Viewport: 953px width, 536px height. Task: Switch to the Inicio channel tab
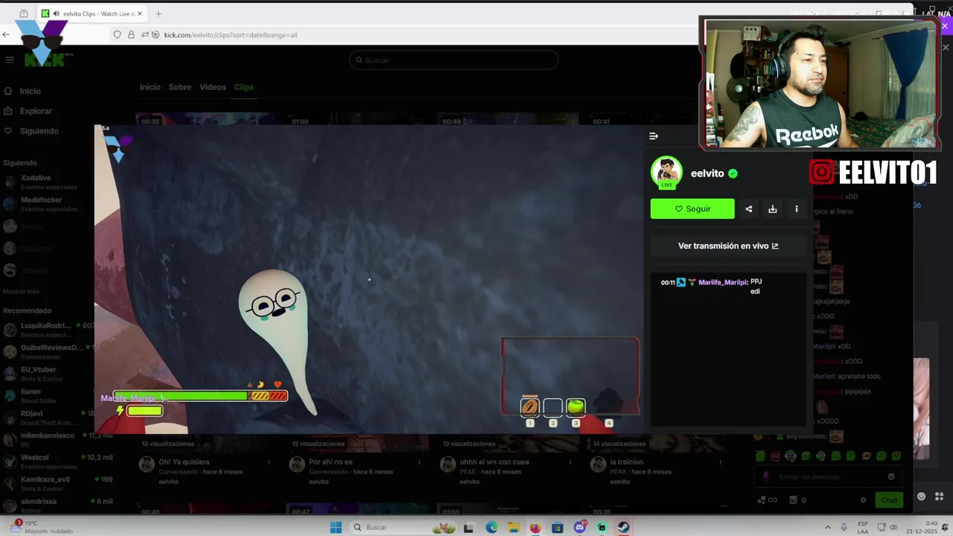(150, 87)
